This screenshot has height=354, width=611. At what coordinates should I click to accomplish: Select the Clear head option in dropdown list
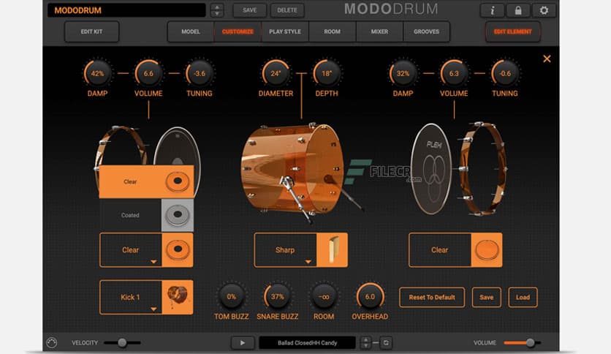(146, 181)
